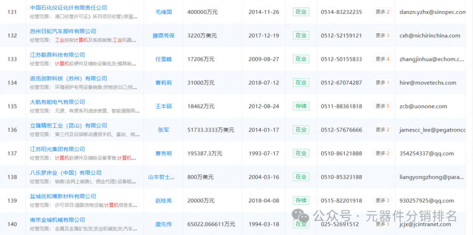Open legal representative 王丰硕
This screenshot has height=235, width=473.
(x=163, y=106)
